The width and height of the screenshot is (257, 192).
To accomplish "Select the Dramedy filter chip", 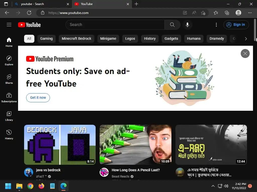I will tap(217, 39).
